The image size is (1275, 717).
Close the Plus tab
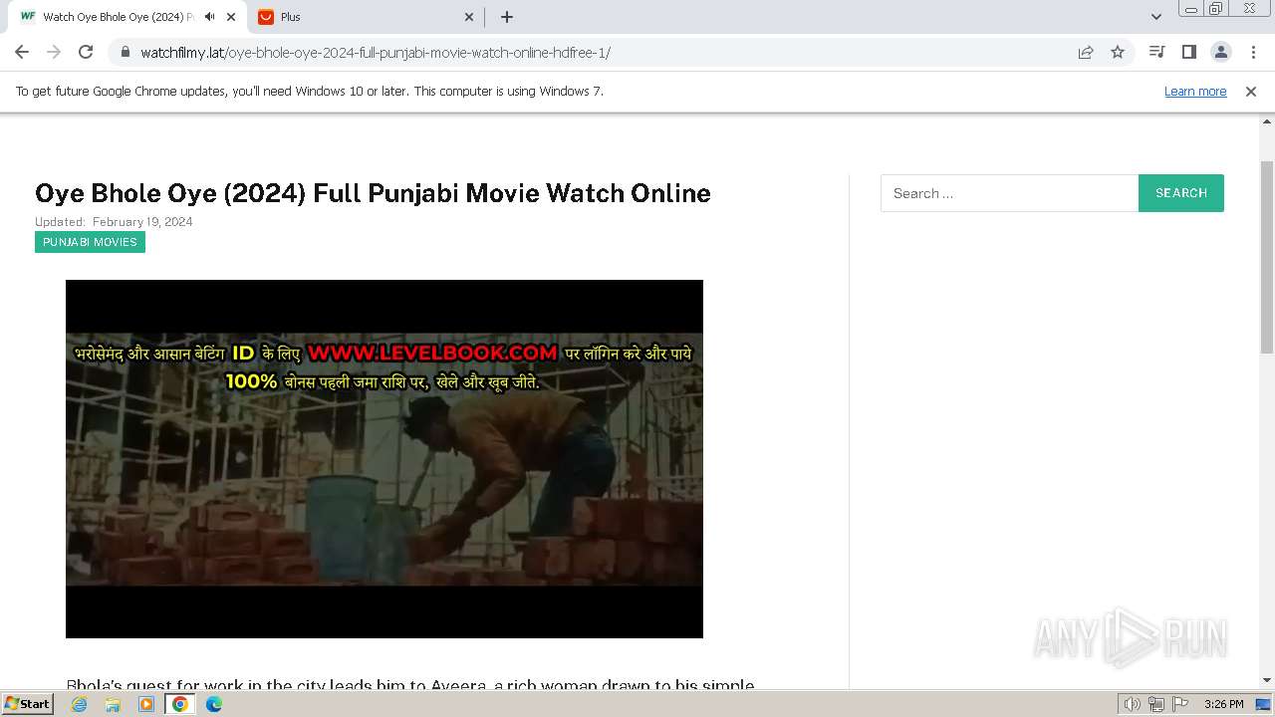[x=469, y=17]
